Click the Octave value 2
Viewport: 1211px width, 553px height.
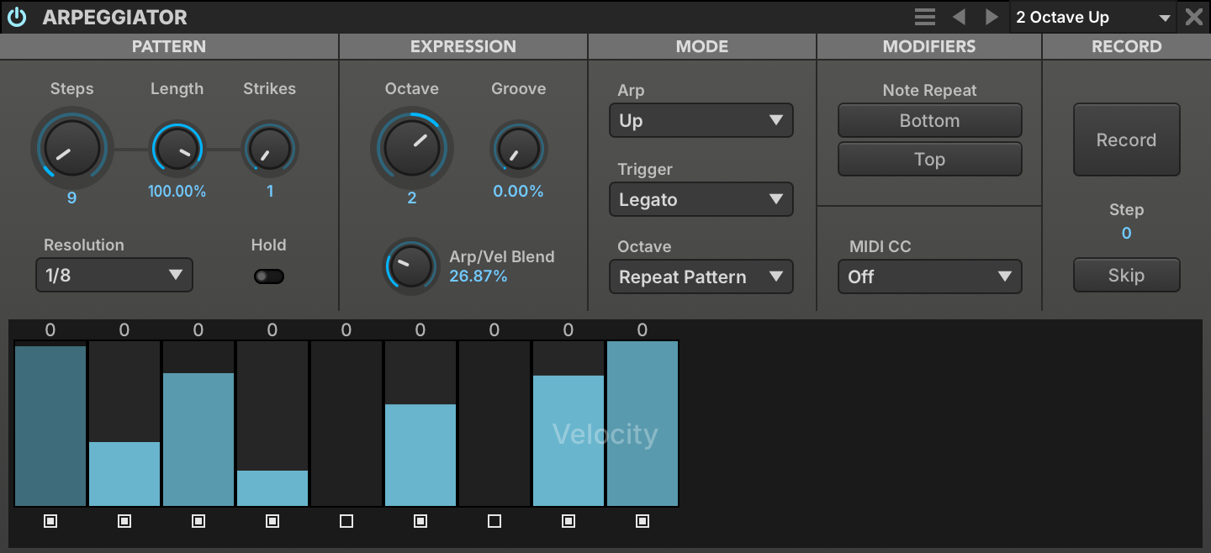412,198
